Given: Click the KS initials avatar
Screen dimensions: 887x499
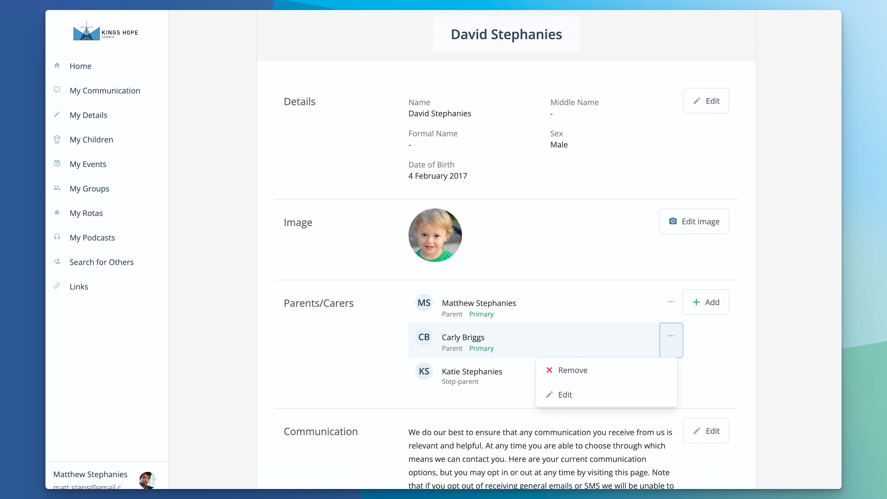Looking at the screenshot, I should 424,371.
